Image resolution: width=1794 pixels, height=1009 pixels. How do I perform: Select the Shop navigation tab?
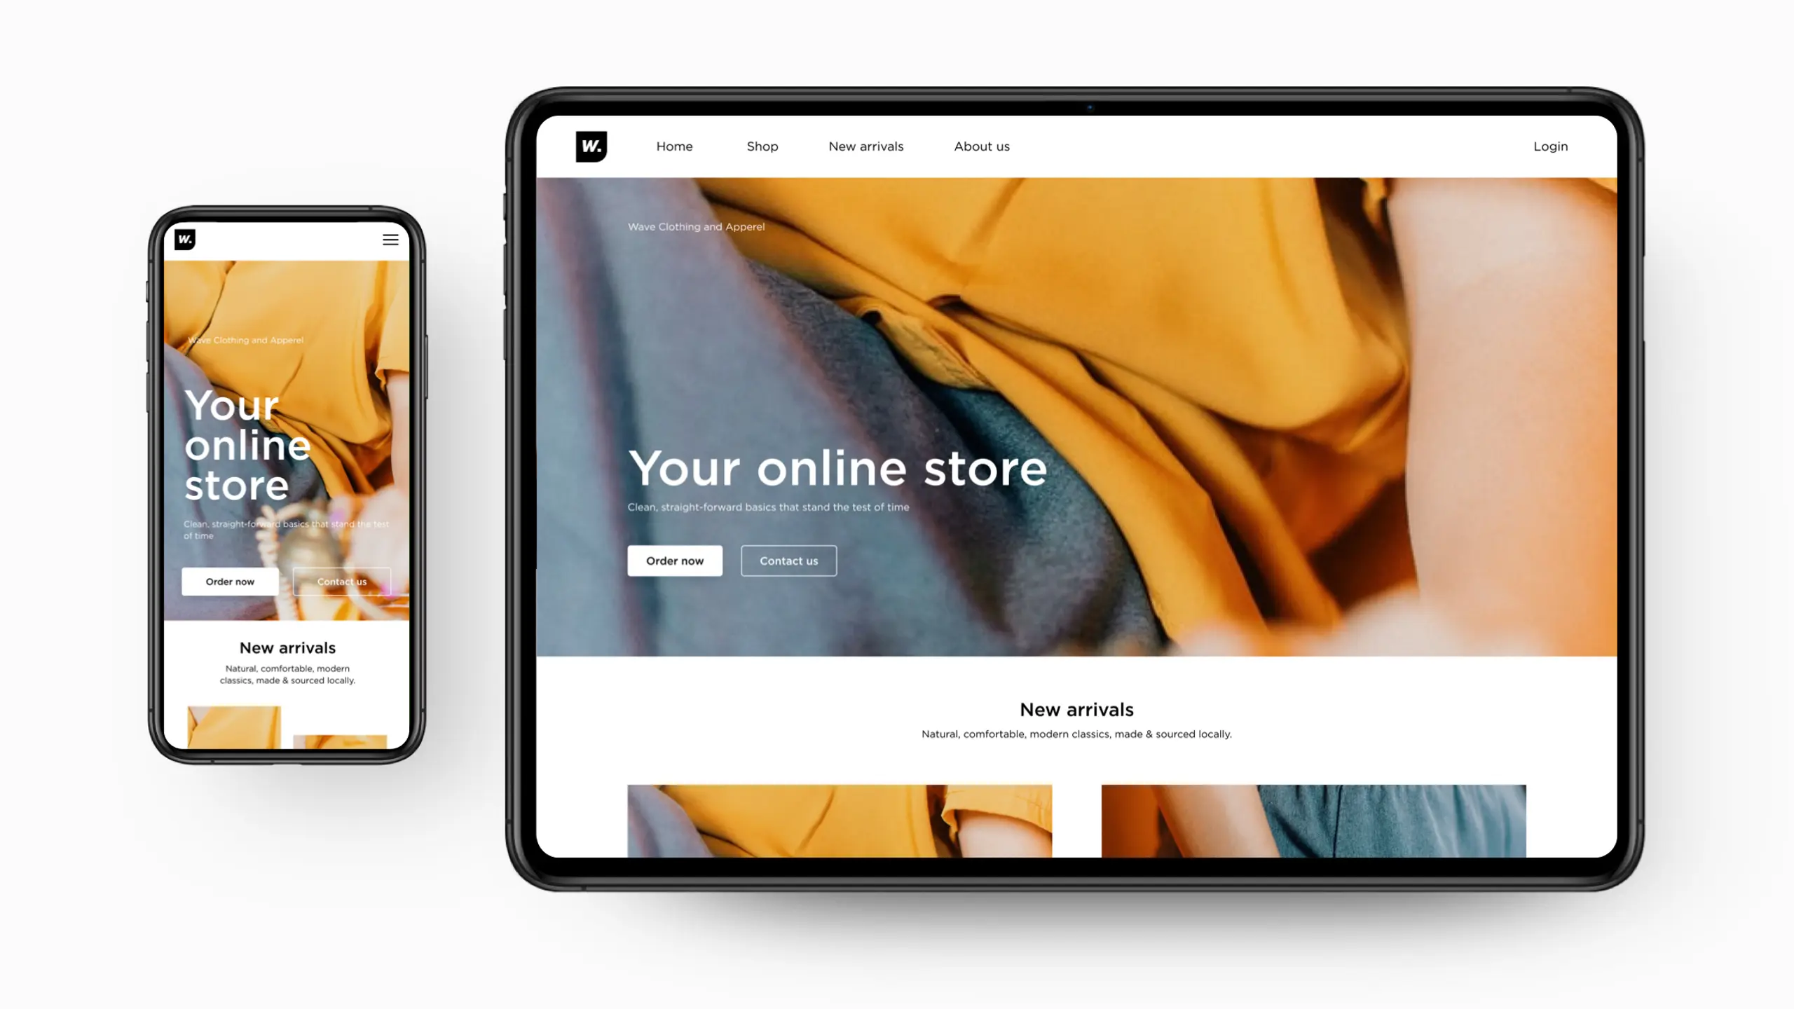(x=762, y=145)
